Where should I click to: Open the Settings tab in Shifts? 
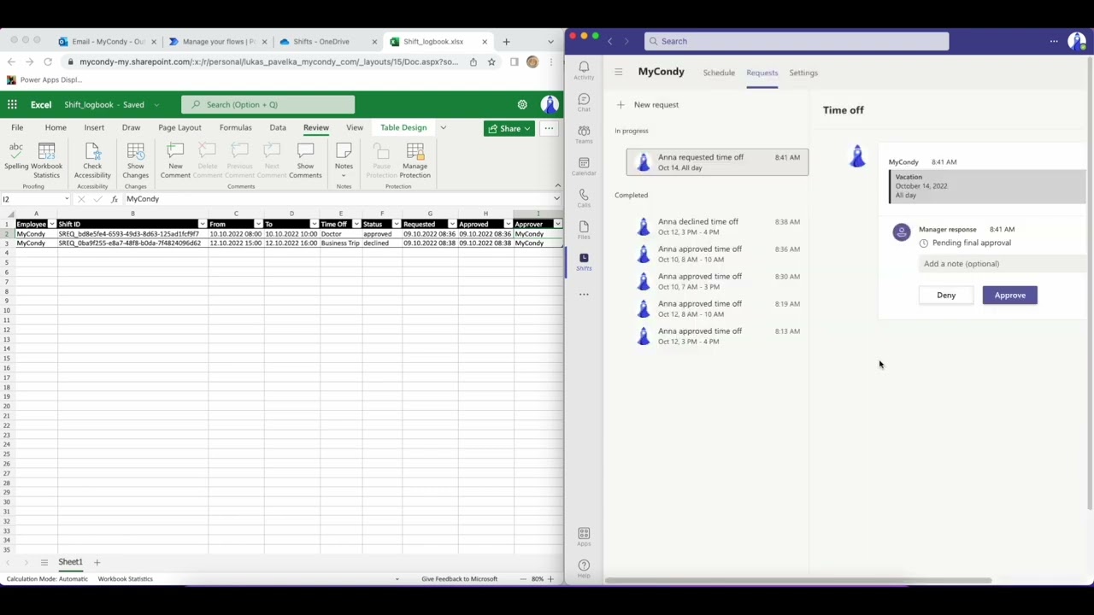(x=803, y=73)
